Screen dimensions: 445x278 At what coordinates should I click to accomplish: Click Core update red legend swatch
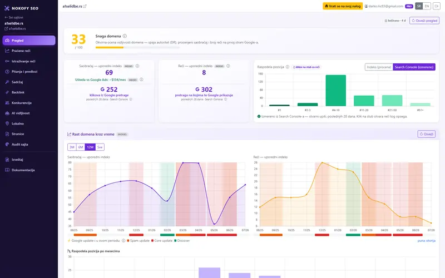click(x=152, y=241)
